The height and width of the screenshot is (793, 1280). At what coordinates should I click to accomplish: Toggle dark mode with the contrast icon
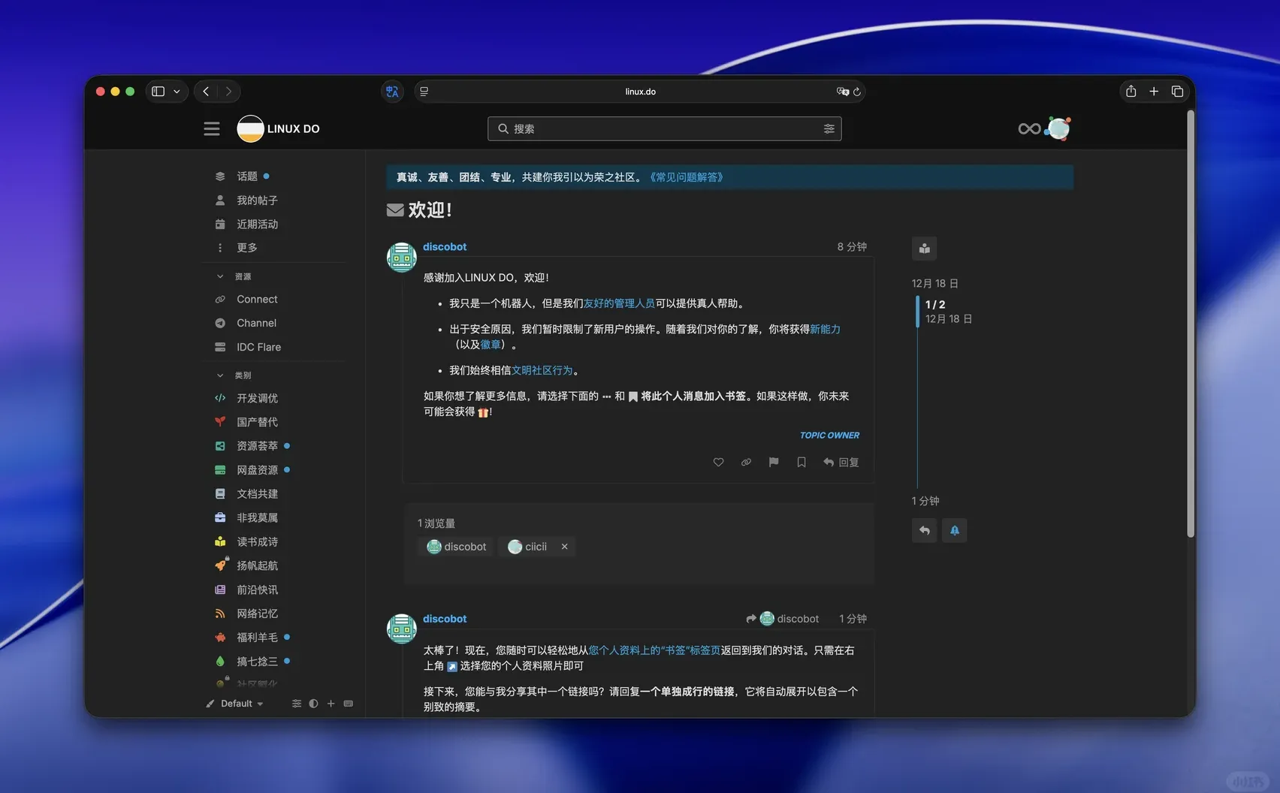(313, 703)
